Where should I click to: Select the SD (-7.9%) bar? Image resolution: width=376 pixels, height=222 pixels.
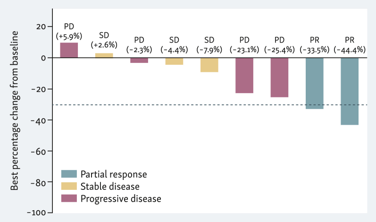coord(209,65)
